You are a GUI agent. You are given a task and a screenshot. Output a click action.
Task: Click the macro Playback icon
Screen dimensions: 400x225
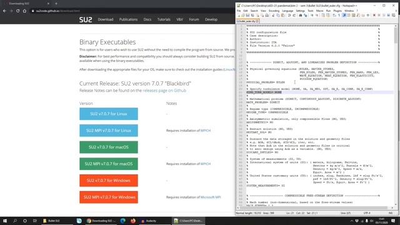point(384,15)
